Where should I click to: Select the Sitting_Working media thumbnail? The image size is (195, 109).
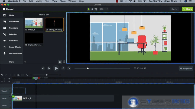coord(54,24)
